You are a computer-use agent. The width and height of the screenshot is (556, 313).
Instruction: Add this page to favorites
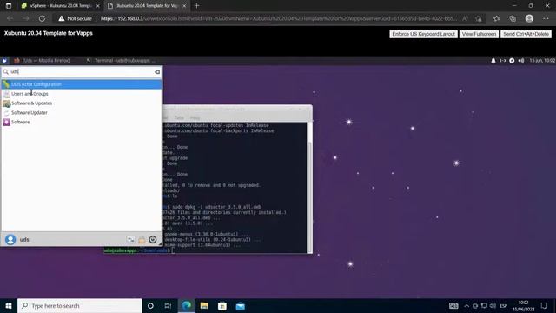[479, 18]
